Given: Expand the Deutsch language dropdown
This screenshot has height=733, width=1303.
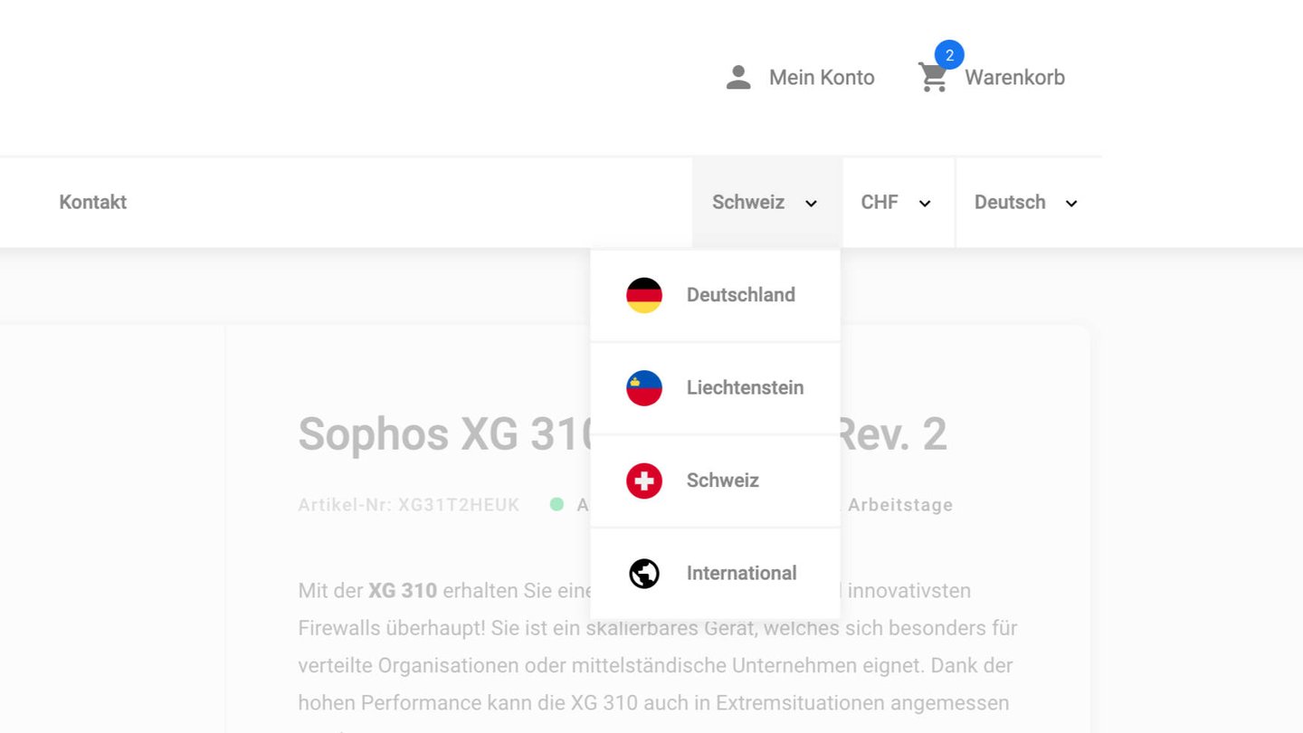Looking at the screenshot, I should pyautogui.click(x=1028, y=203).
